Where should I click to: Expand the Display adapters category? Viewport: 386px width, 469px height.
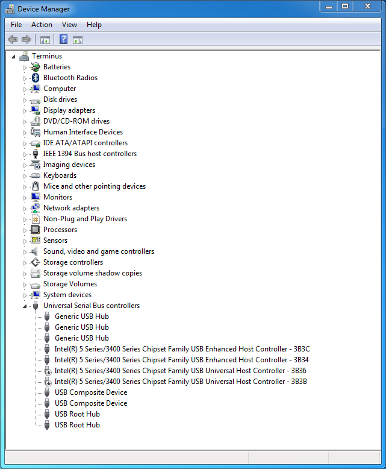(x=25, y=111)
